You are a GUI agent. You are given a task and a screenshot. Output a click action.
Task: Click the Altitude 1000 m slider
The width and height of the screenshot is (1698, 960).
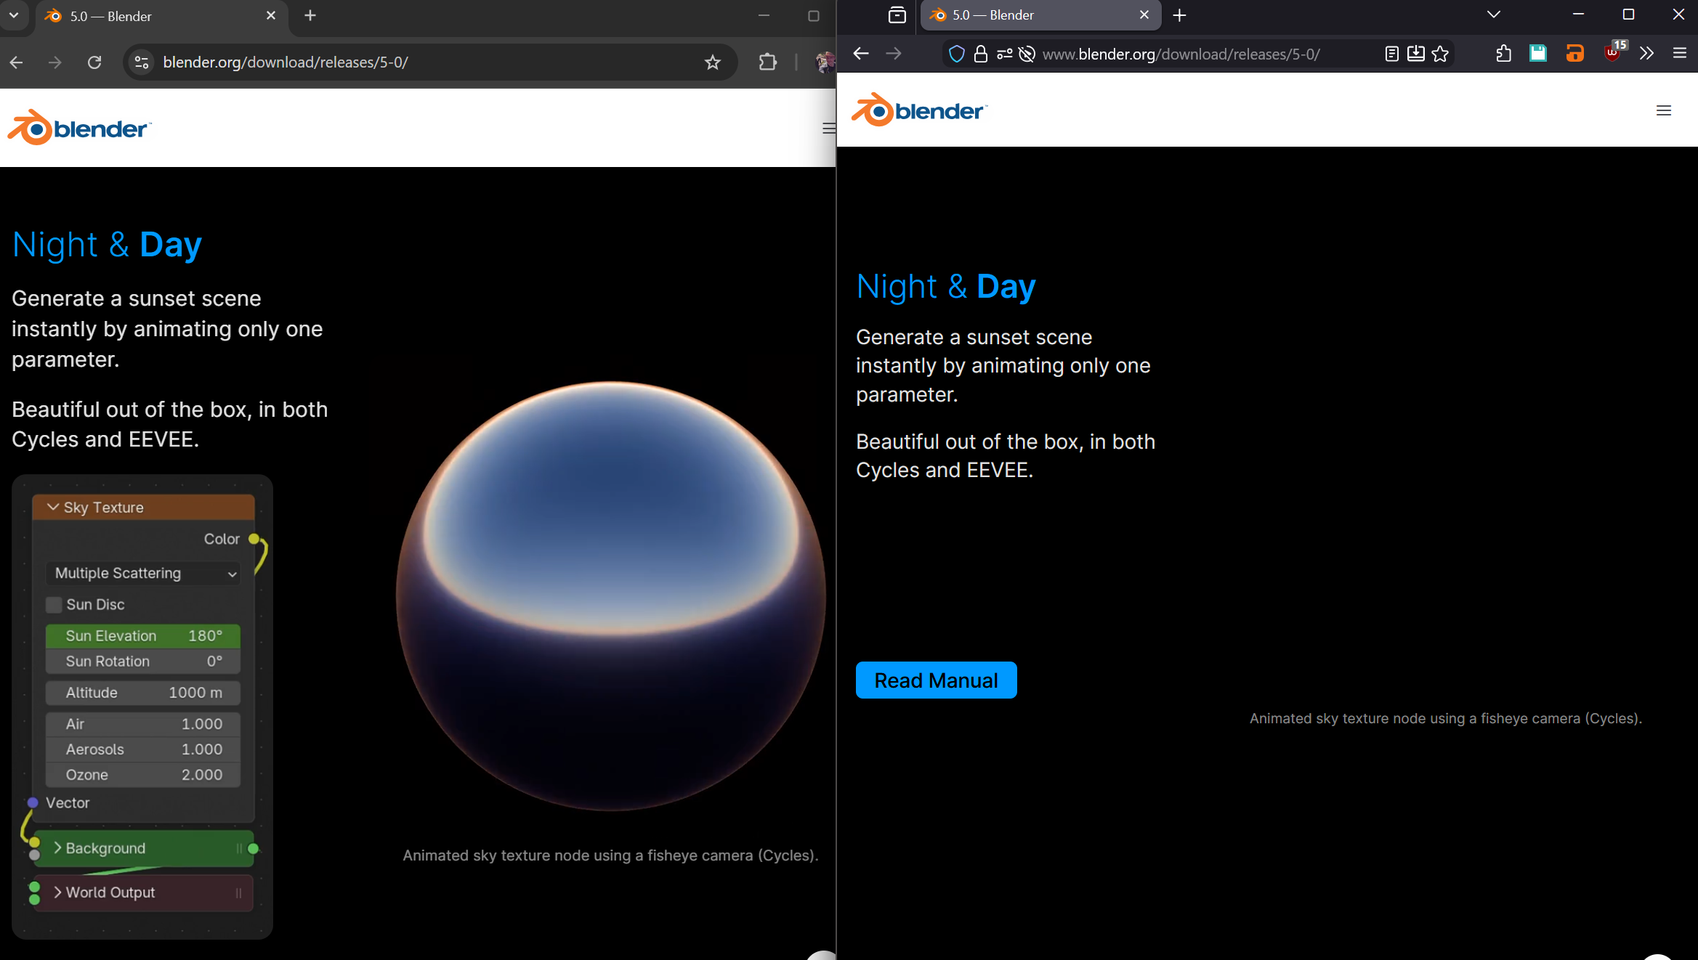click(x=143, y=692)
